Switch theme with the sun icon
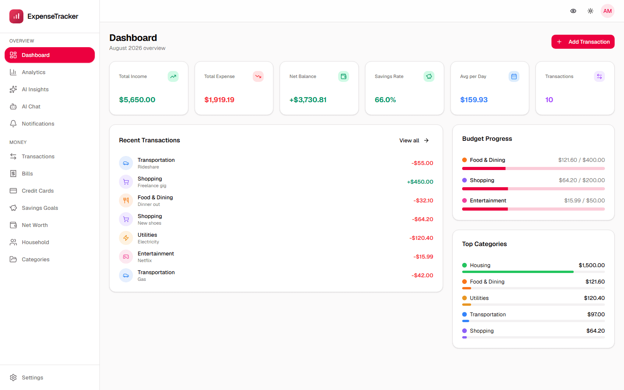Image resolution: width=624 pixels, height=390 pixels. point(590,11)
